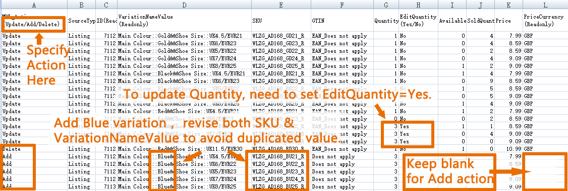Click price cell 10.99
The image size is (568, 191).
tap(508, 149)
